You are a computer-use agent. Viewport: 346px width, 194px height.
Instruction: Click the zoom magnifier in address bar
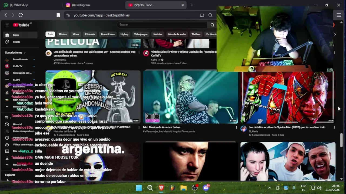tap(210, 15)
